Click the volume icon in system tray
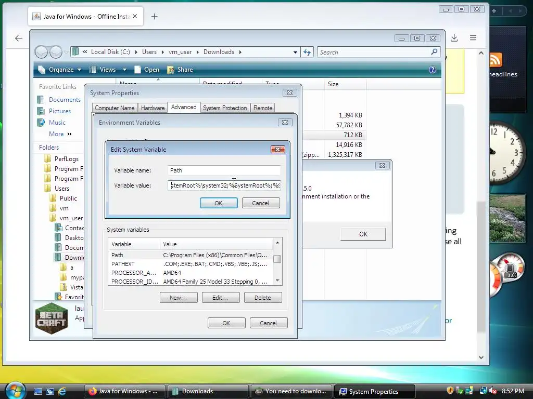This screenshot has height=399, width=533. coord(493,391)
